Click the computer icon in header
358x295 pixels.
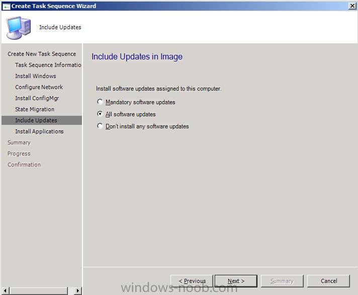click(19, 28)
